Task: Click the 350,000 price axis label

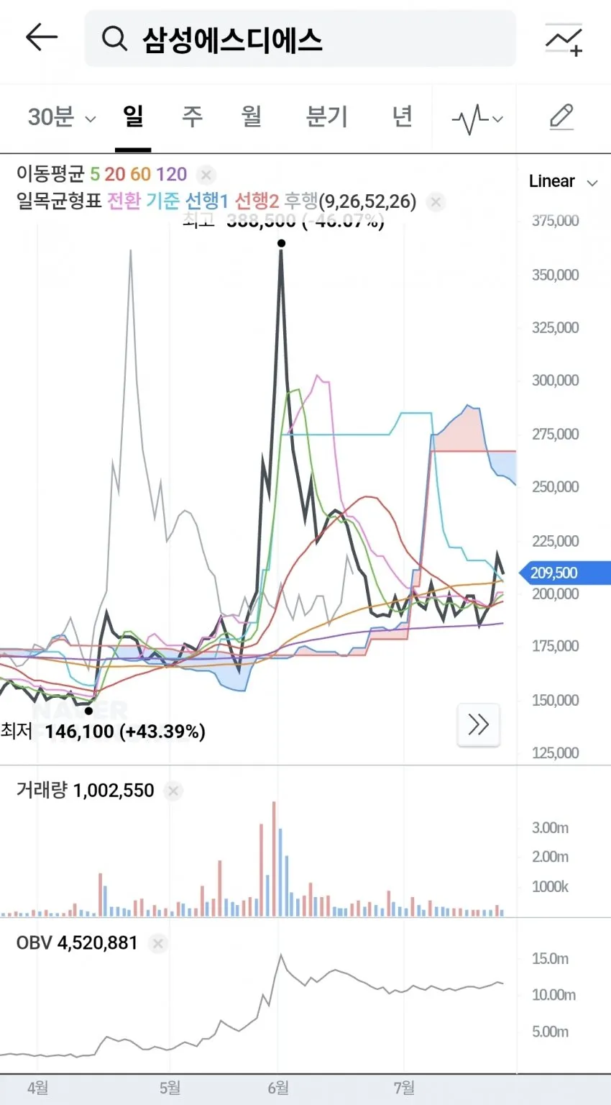Action: click(x=555, y=275)
